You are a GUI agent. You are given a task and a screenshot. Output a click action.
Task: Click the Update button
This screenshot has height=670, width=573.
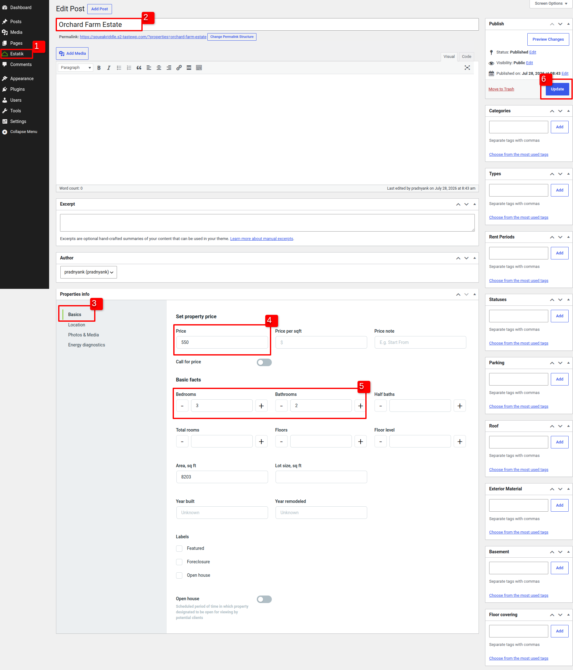click(557, 89)
